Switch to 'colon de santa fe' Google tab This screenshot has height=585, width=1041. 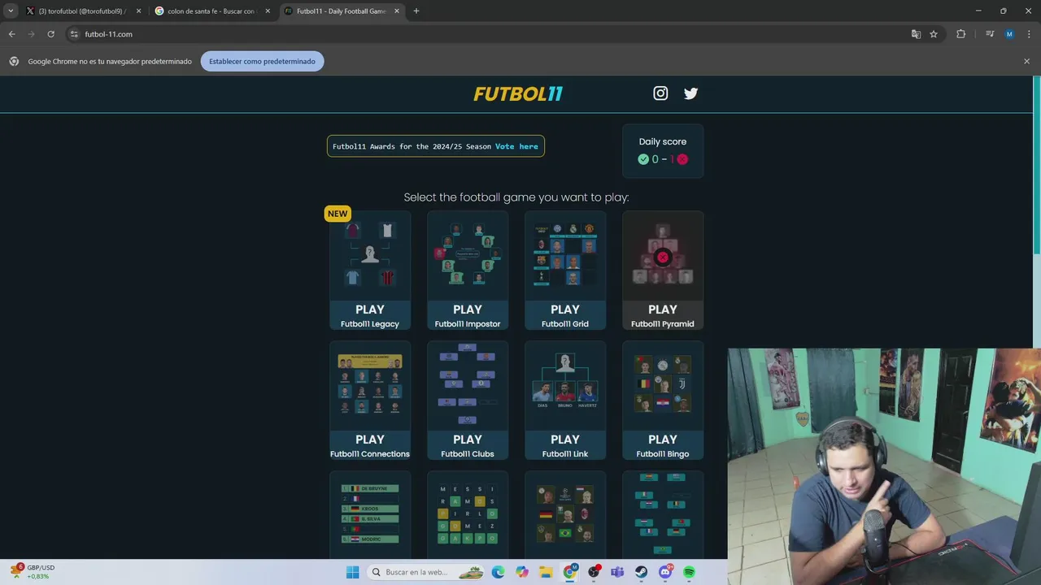click(211, 11)
